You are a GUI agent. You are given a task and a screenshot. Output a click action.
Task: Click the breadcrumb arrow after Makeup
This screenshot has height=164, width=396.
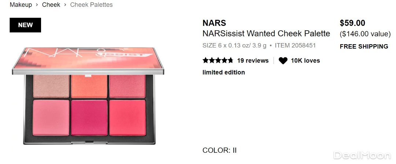37,5
